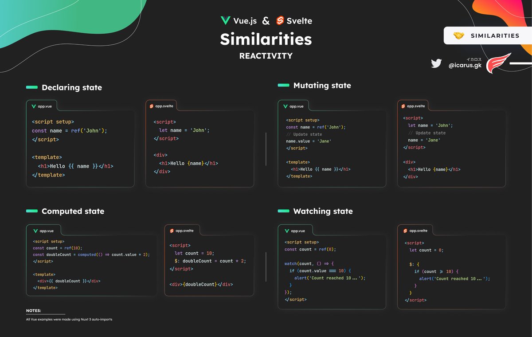Open the app.svelte tab under Declaring state
Image resolution: width=532 pixels, height=337 pixels.
pos(161,106)
